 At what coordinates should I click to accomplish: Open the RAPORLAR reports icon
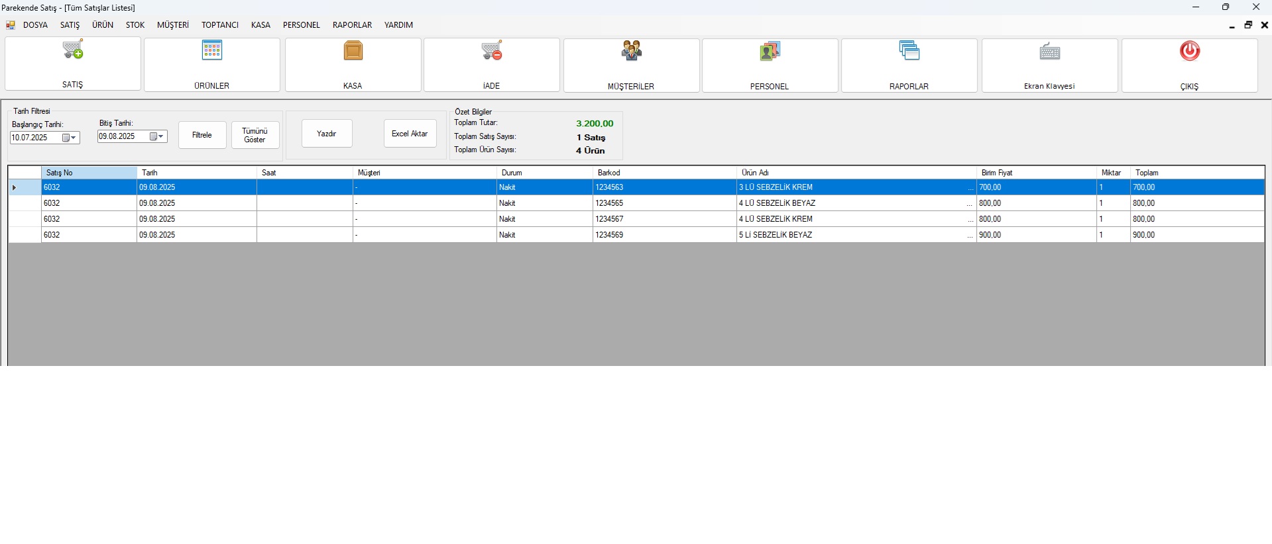point(909,51)
